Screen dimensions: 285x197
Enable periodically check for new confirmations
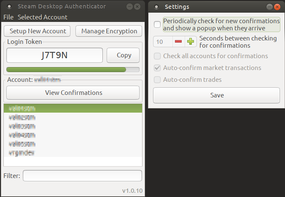click(x=157, y=24)
